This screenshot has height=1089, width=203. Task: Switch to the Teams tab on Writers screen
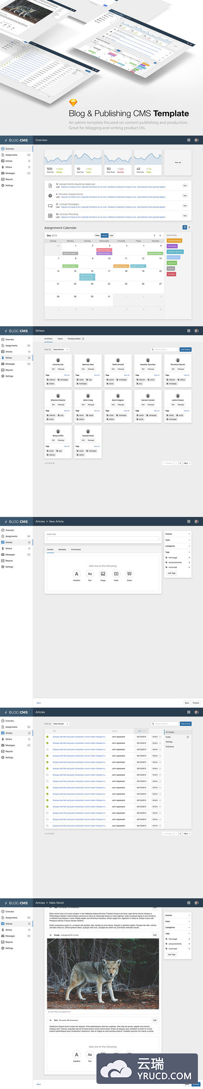60,339
